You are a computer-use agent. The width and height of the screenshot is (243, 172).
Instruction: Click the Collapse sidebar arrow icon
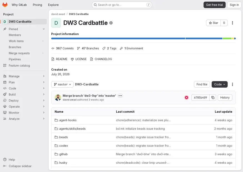5,166
